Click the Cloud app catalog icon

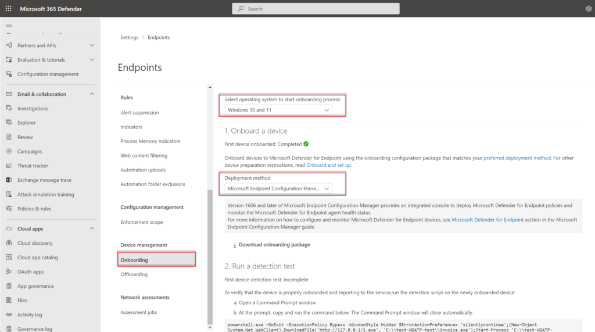click(x=9, y=257)
